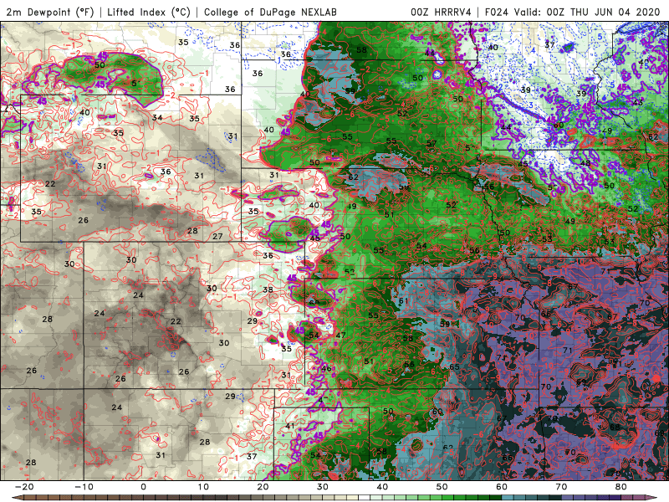Click the 10 label on color scale
669x502 pixels.
pyautogui.click(x=203, y=487)
